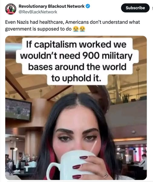153x182 pixels.
Task: Click the "to uphold it." caption line
Action: [76, 78]
